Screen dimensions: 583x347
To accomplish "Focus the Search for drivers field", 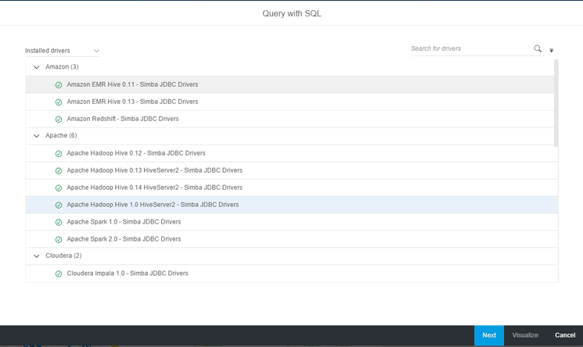I will pyautogui.click(x=470, y=48).
